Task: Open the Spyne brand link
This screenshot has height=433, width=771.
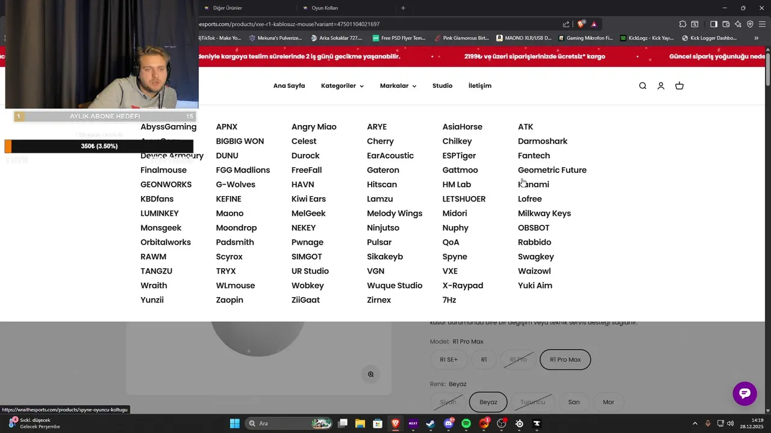Action: [x=455, y=257]
